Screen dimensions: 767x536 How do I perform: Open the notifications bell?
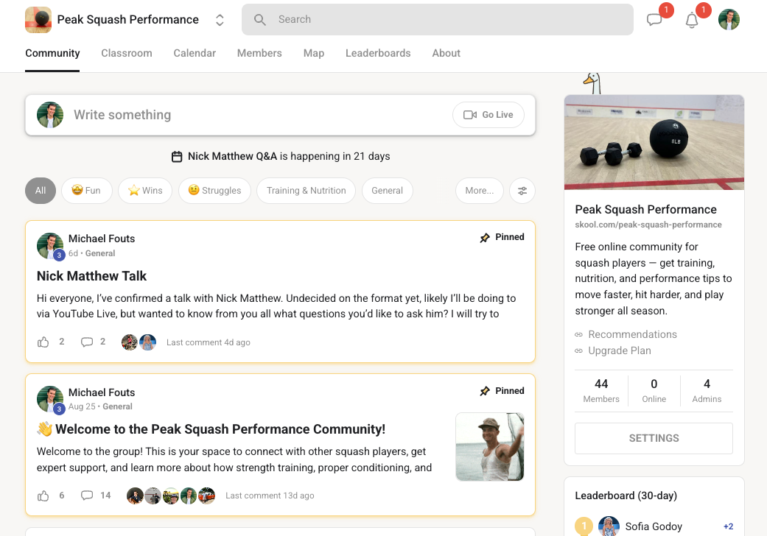tap(692, 20)
